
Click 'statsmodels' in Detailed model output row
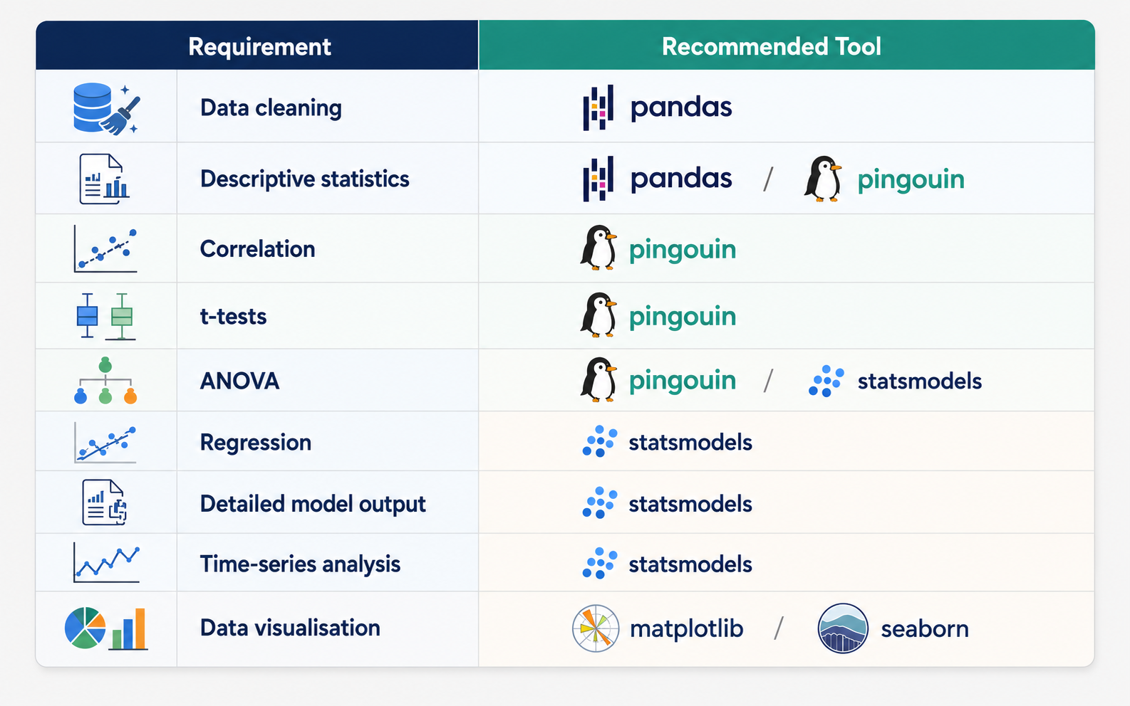(x=690, y=504)
